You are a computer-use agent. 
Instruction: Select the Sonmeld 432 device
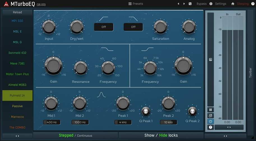pos(17,53)
